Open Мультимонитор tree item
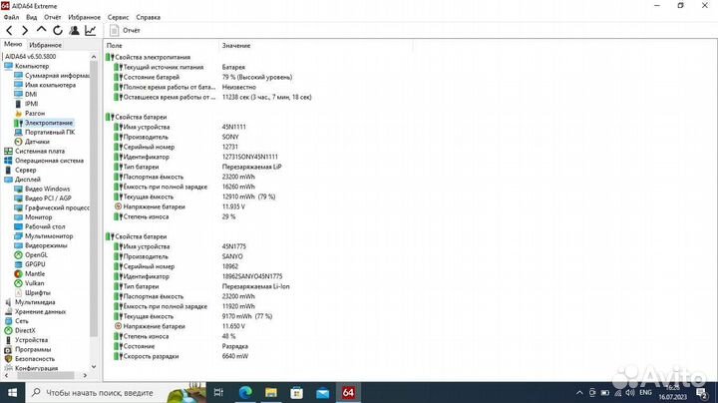This screenshot has width=718, height=403. point(44,235)
